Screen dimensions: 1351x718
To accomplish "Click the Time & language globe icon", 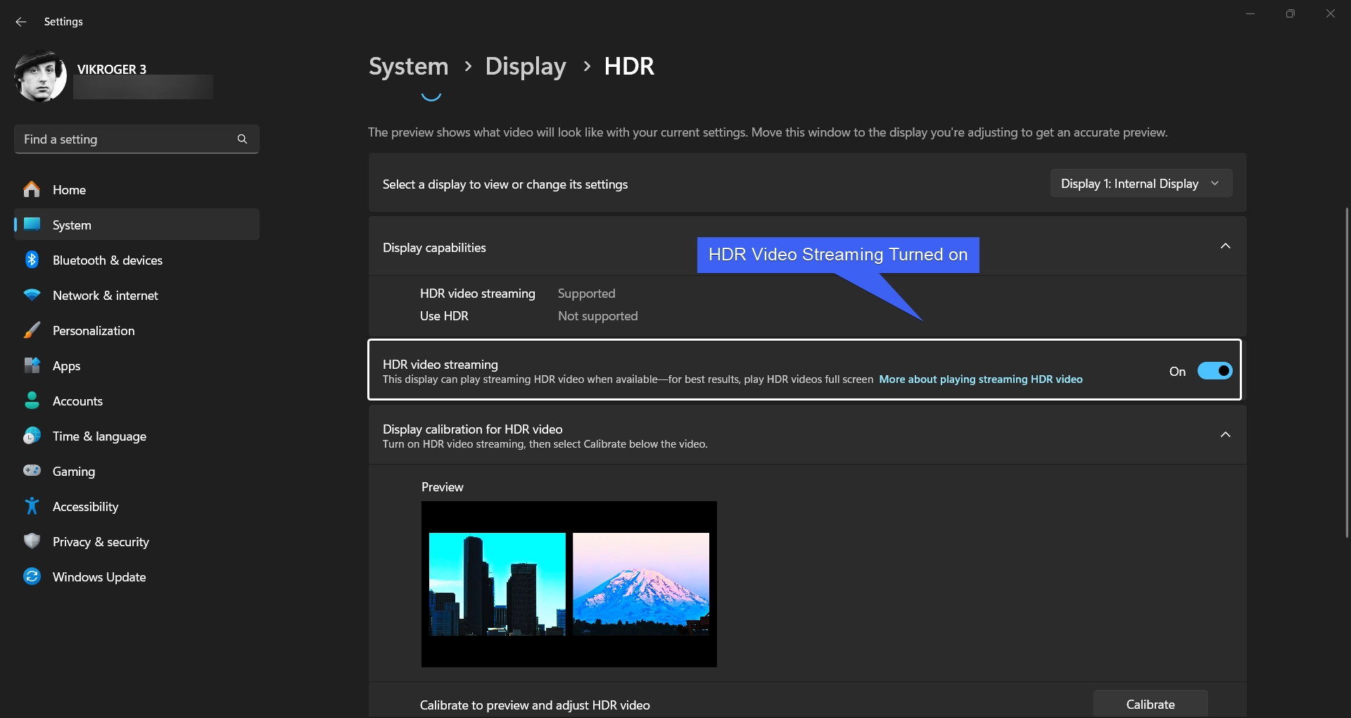I will coord(32,436).
